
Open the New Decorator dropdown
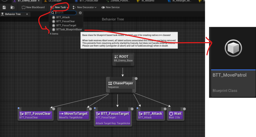pyautogui.click(x=84, y=7)
